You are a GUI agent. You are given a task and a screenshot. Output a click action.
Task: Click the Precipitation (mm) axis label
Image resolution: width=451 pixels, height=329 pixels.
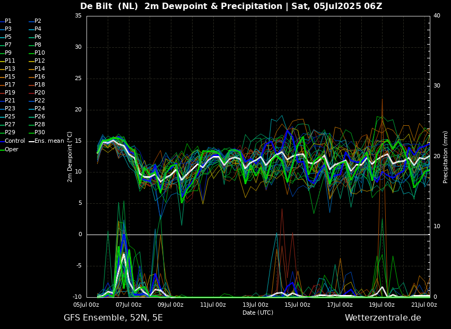coord(446,157)
